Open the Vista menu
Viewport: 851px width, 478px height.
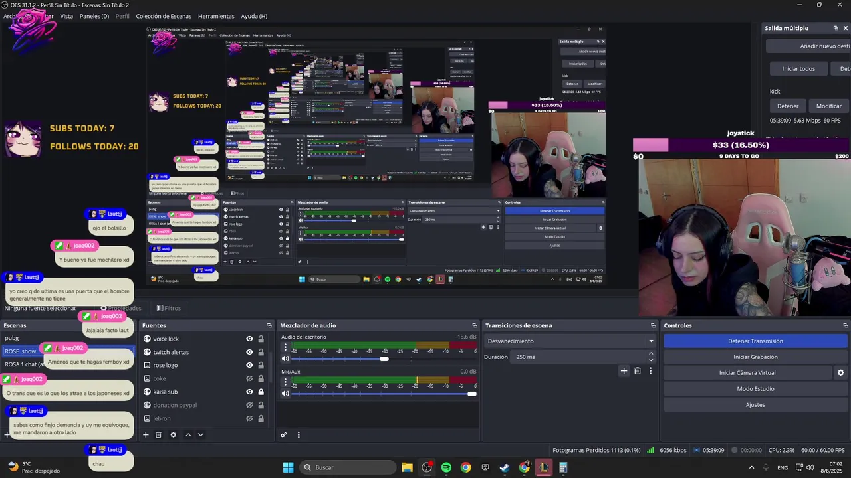click(x=66, y=16)
